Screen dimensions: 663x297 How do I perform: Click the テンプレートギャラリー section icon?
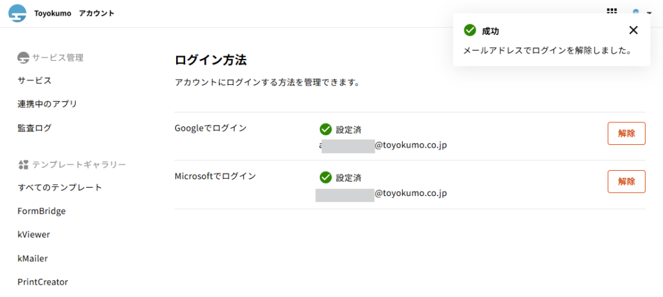point(23,165)
